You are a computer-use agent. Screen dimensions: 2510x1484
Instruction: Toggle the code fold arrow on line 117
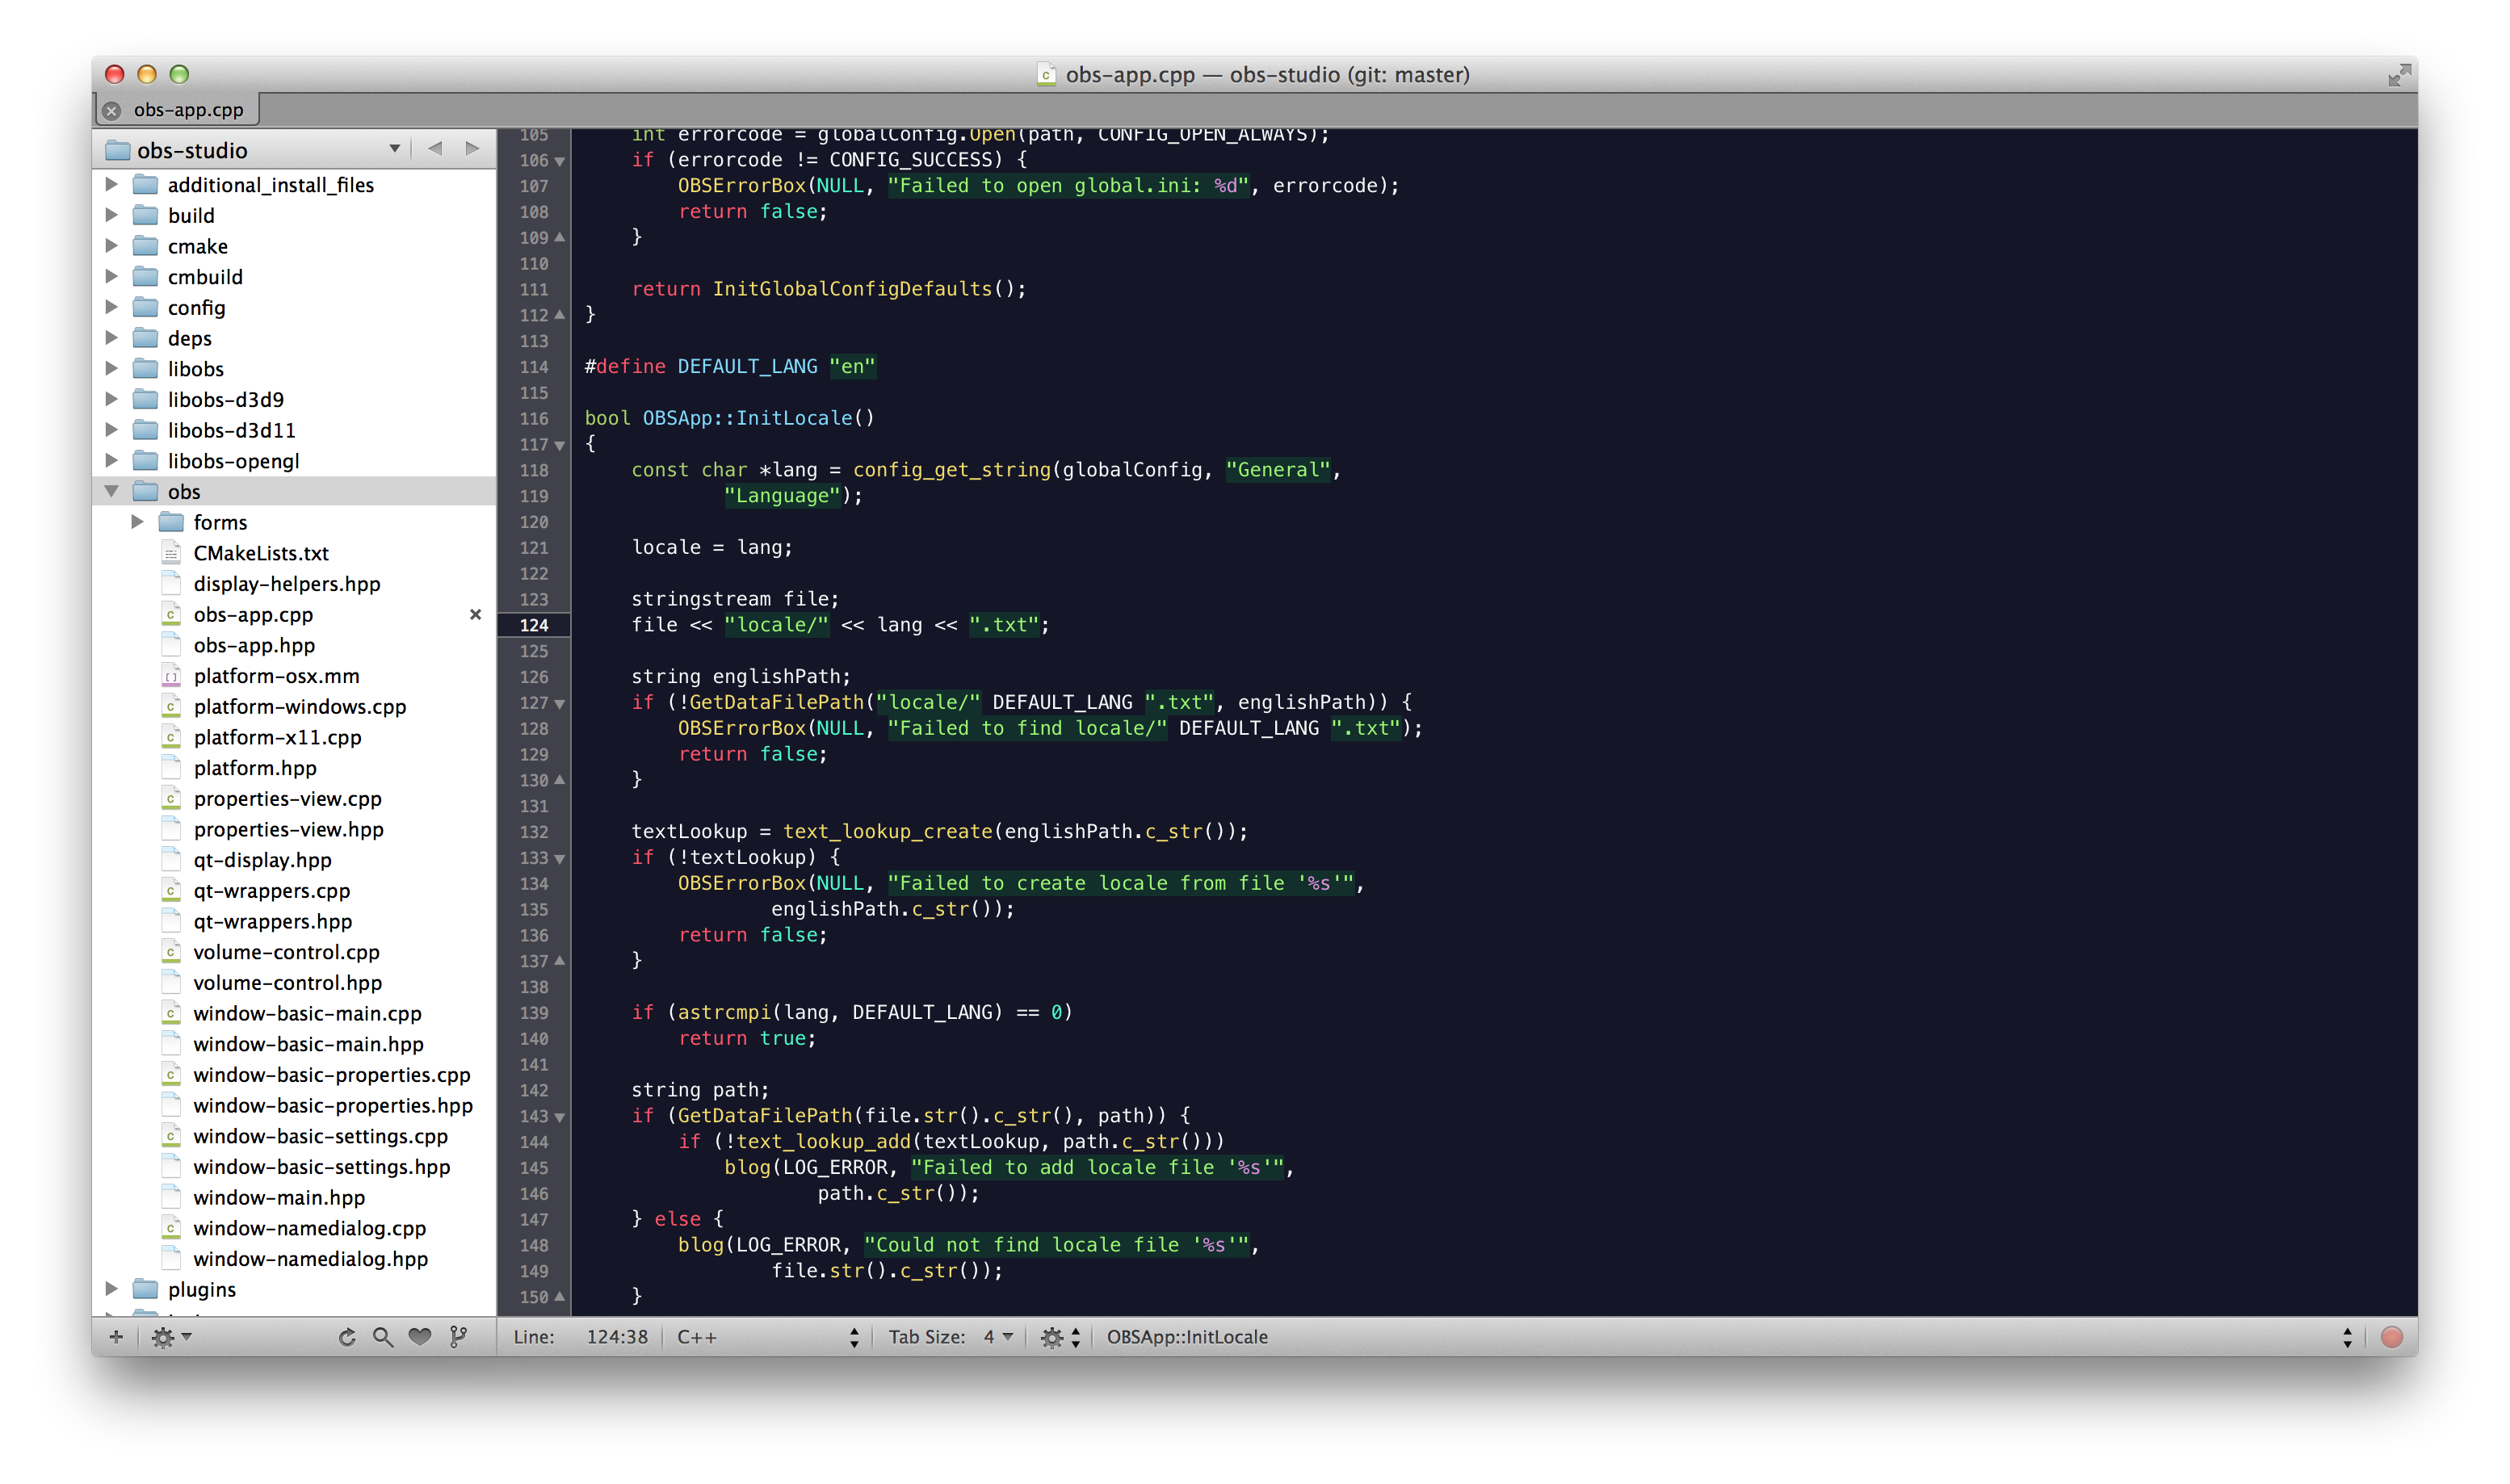point(560,445)
